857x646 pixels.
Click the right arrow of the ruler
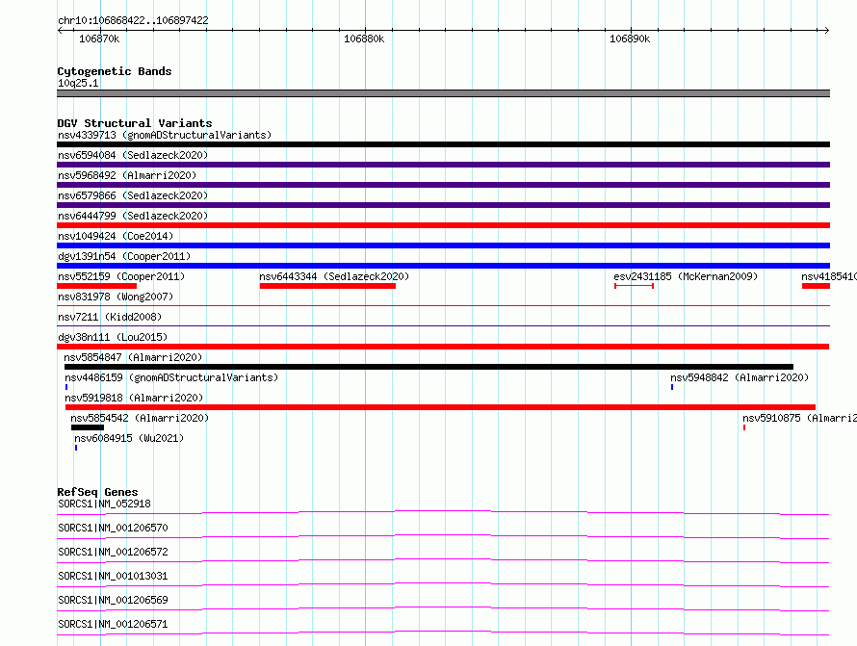coord(826,31)
